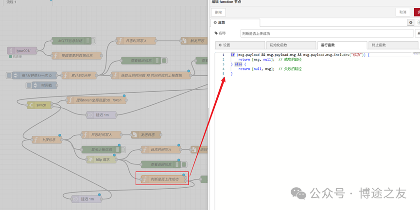
Task: Select 日志时间写入 node fed by http 请求
Action: click(161, 149)
